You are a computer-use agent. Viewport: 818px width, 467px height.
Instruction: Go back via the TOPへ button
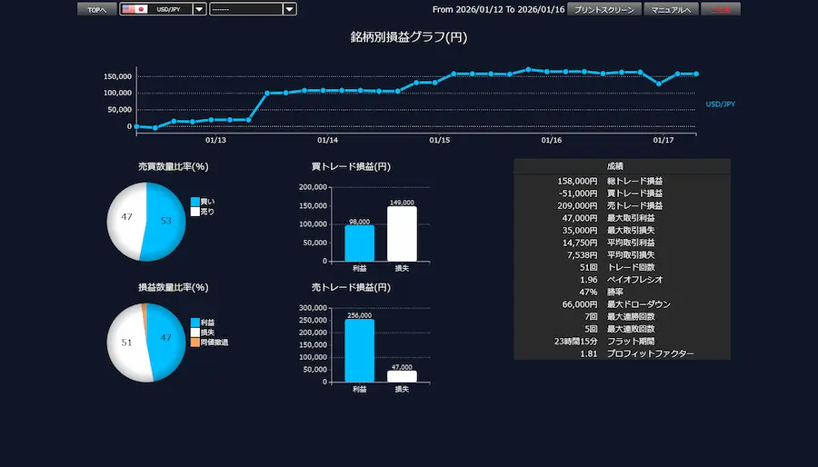point(97,9)
